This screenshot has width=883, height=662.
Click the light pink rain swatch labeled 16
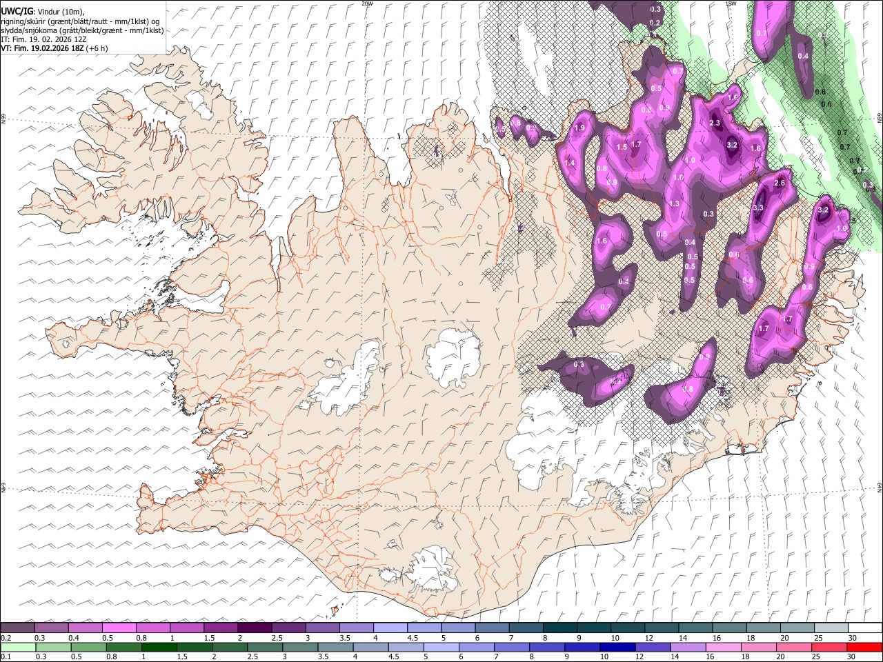[724, 647]
